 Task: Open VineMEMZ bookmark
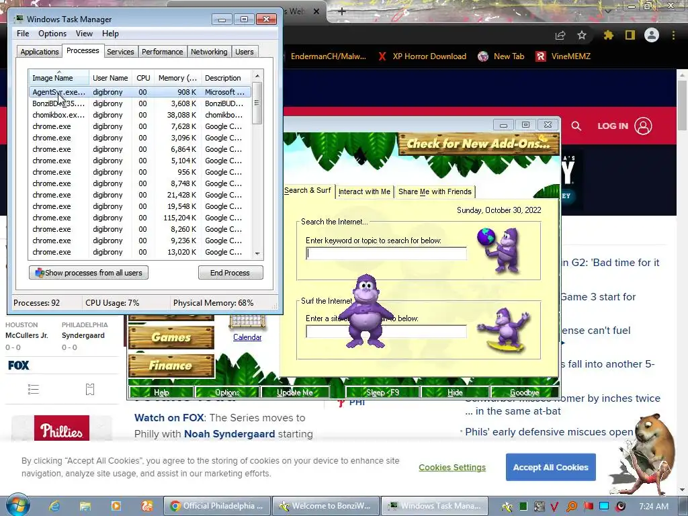click(563, 56)
